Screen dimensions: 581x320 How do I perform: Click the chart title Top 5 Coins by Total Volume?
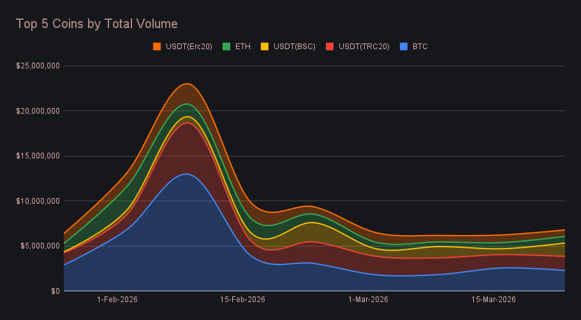[96, 24]
